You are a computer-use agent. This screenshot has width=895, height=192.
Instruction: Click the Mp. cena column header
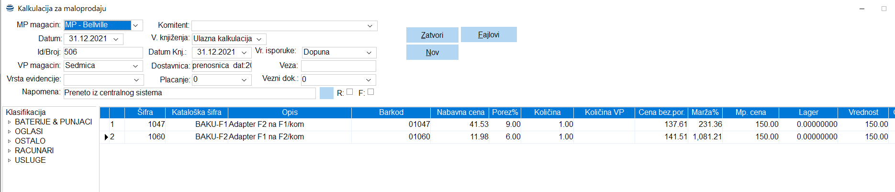(750, 113)
